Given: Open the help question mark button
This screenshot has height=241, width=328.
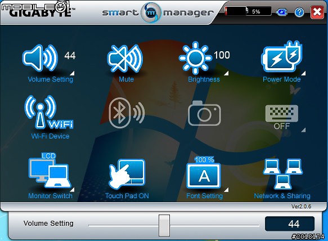Looking at the screenshot, I should click(x=299, y=12).
